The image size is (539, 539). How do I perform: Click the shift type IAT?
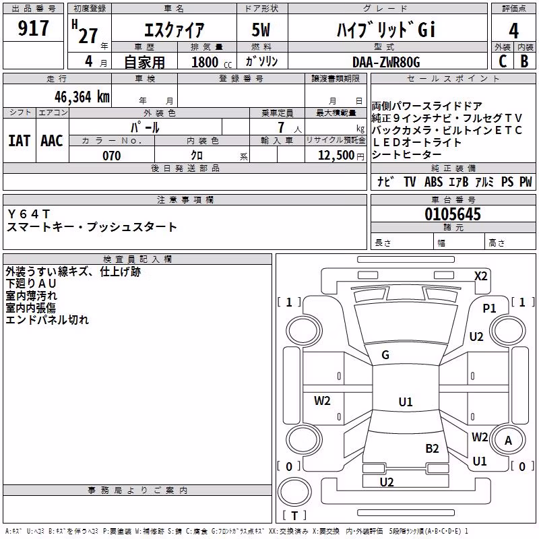[x=20, y=141]
